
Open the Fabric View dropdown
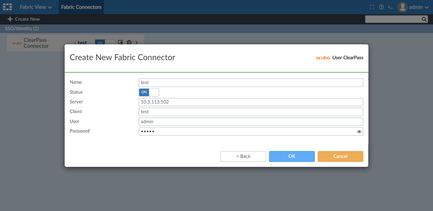36,7
